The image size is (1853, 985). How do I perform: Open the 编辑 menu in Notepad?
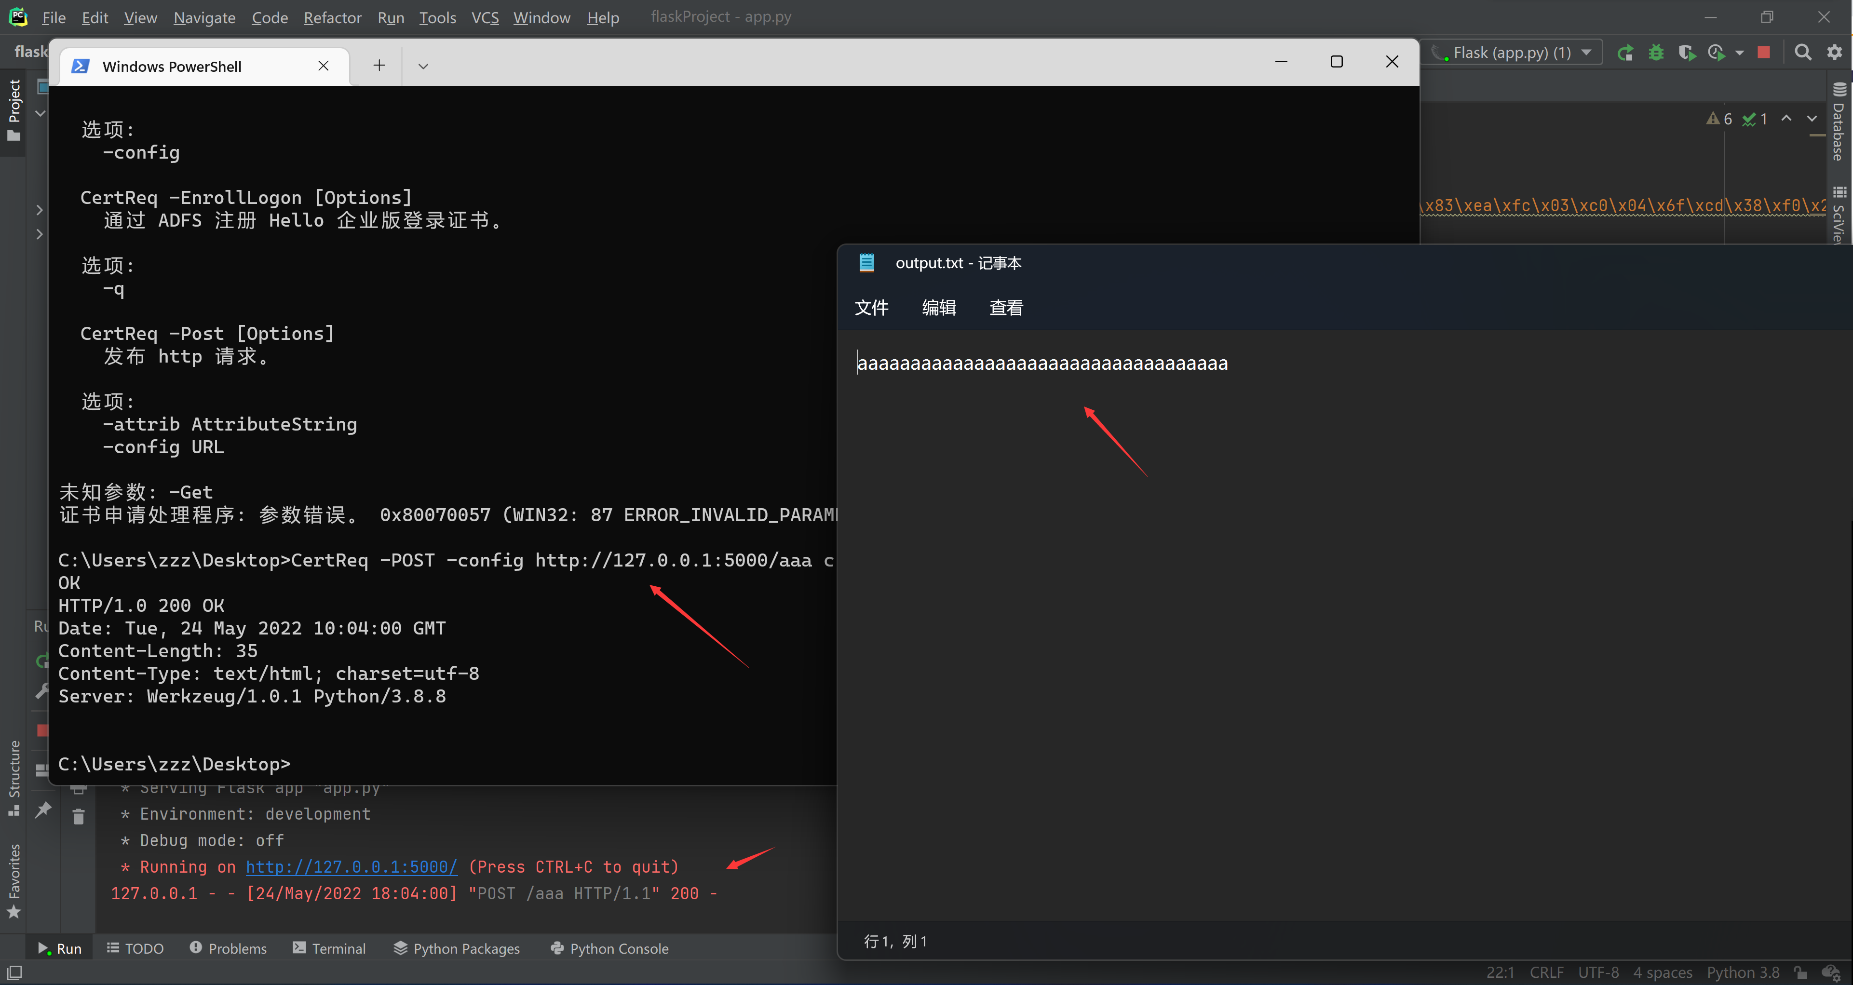(x=939, y=308)
